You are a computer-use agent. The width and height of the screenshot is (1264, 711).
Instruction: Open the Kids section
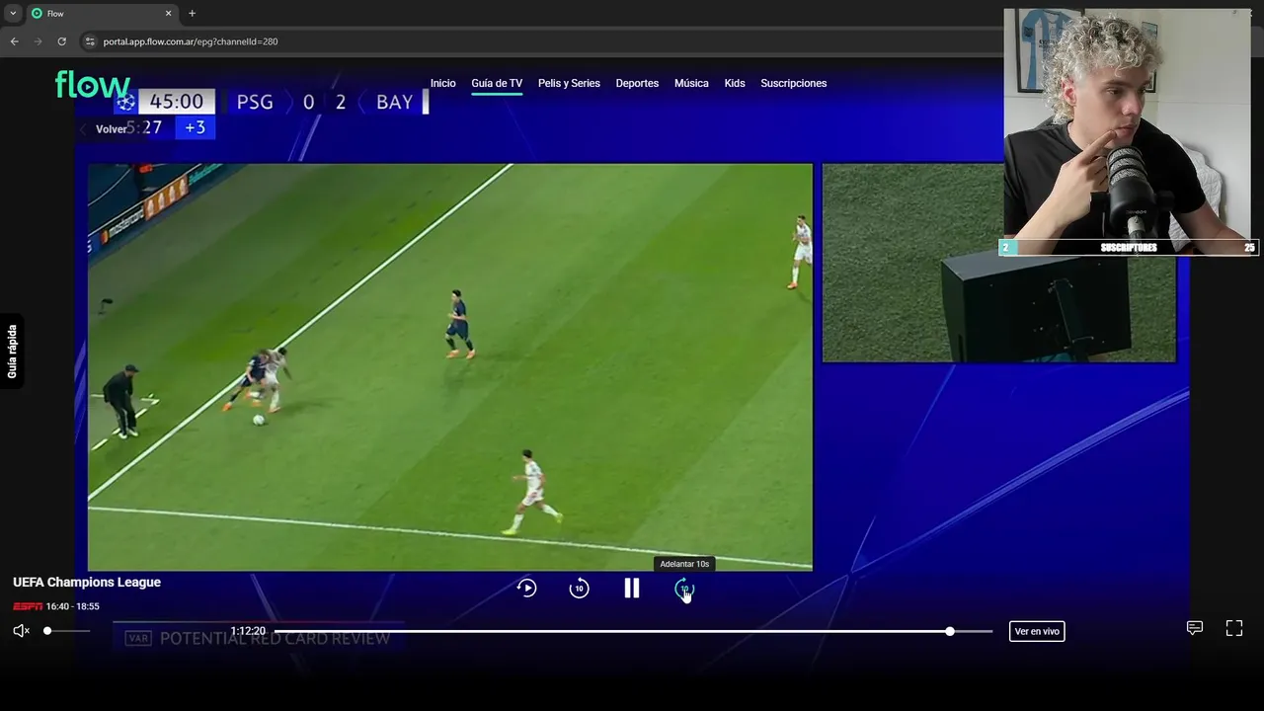735,83
